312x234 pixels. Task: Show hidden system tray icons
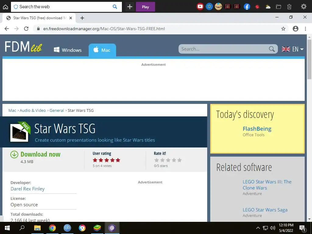point(258,228)
